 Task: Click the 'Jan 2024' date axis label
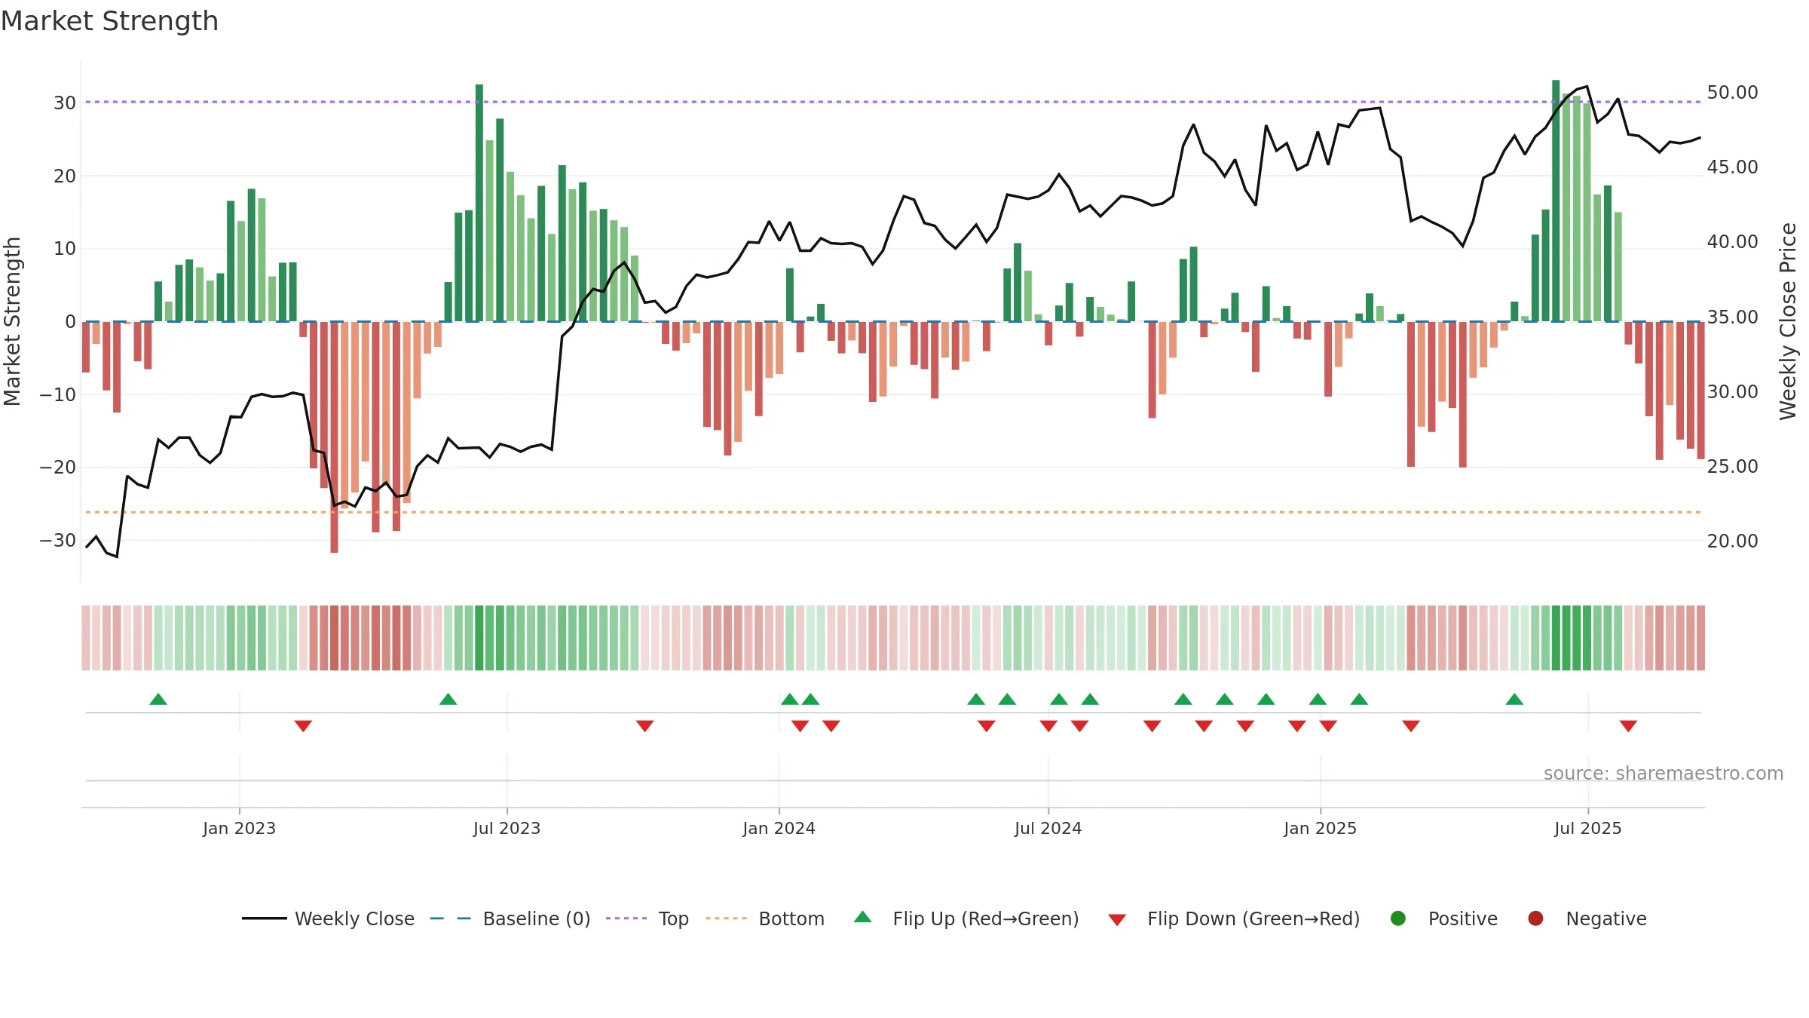pyautogui.click(x=779, y=829)
